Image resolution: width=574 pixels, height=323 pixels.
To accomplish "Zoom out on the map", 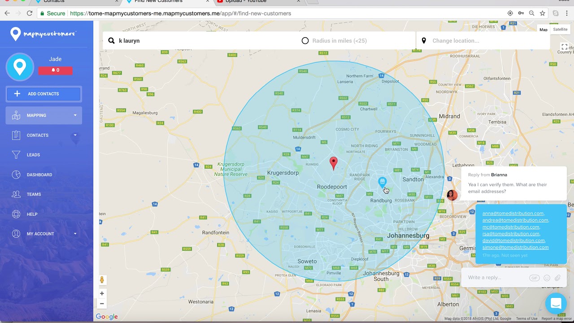I will click(102, 304).
